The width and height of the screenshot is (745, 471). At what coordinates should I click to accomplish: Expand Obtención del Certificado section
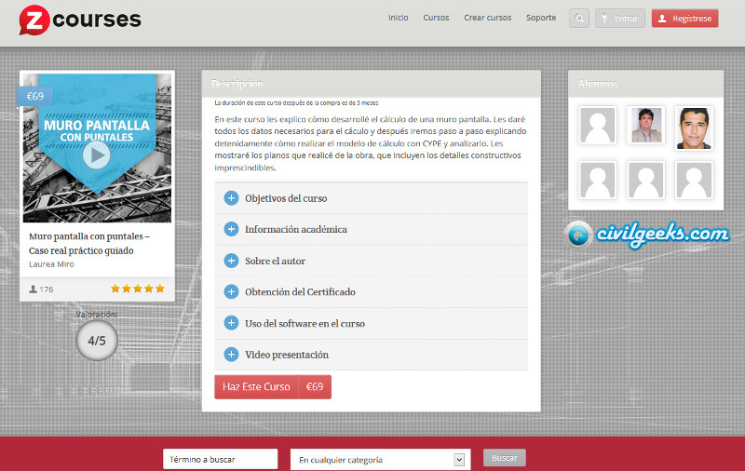232,292
